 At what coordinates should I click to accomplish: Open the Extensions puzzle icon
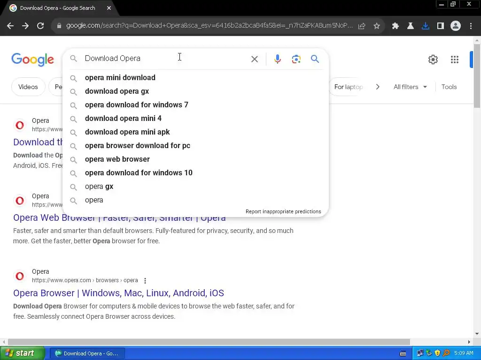395,26
